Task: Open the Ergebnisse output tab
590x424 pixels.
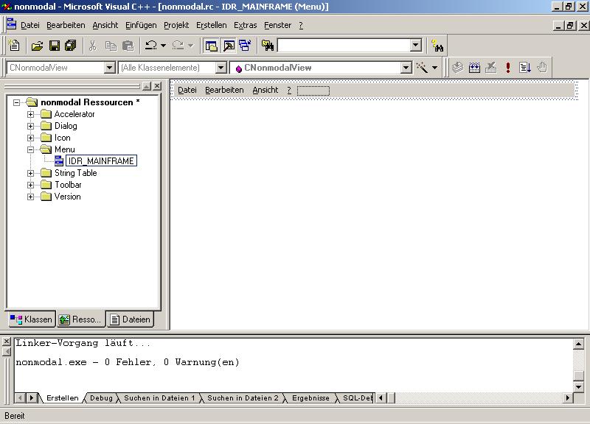Action: pos(310,398)
